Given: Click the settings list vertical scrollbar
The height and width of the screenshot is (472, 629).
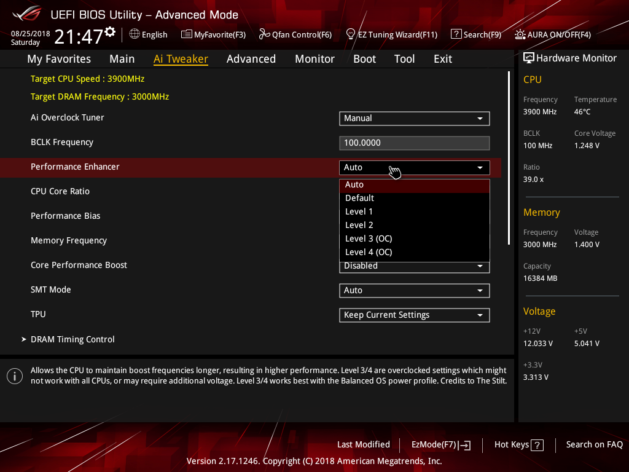Looking at the screenshot, I should [x=509, y=158].
